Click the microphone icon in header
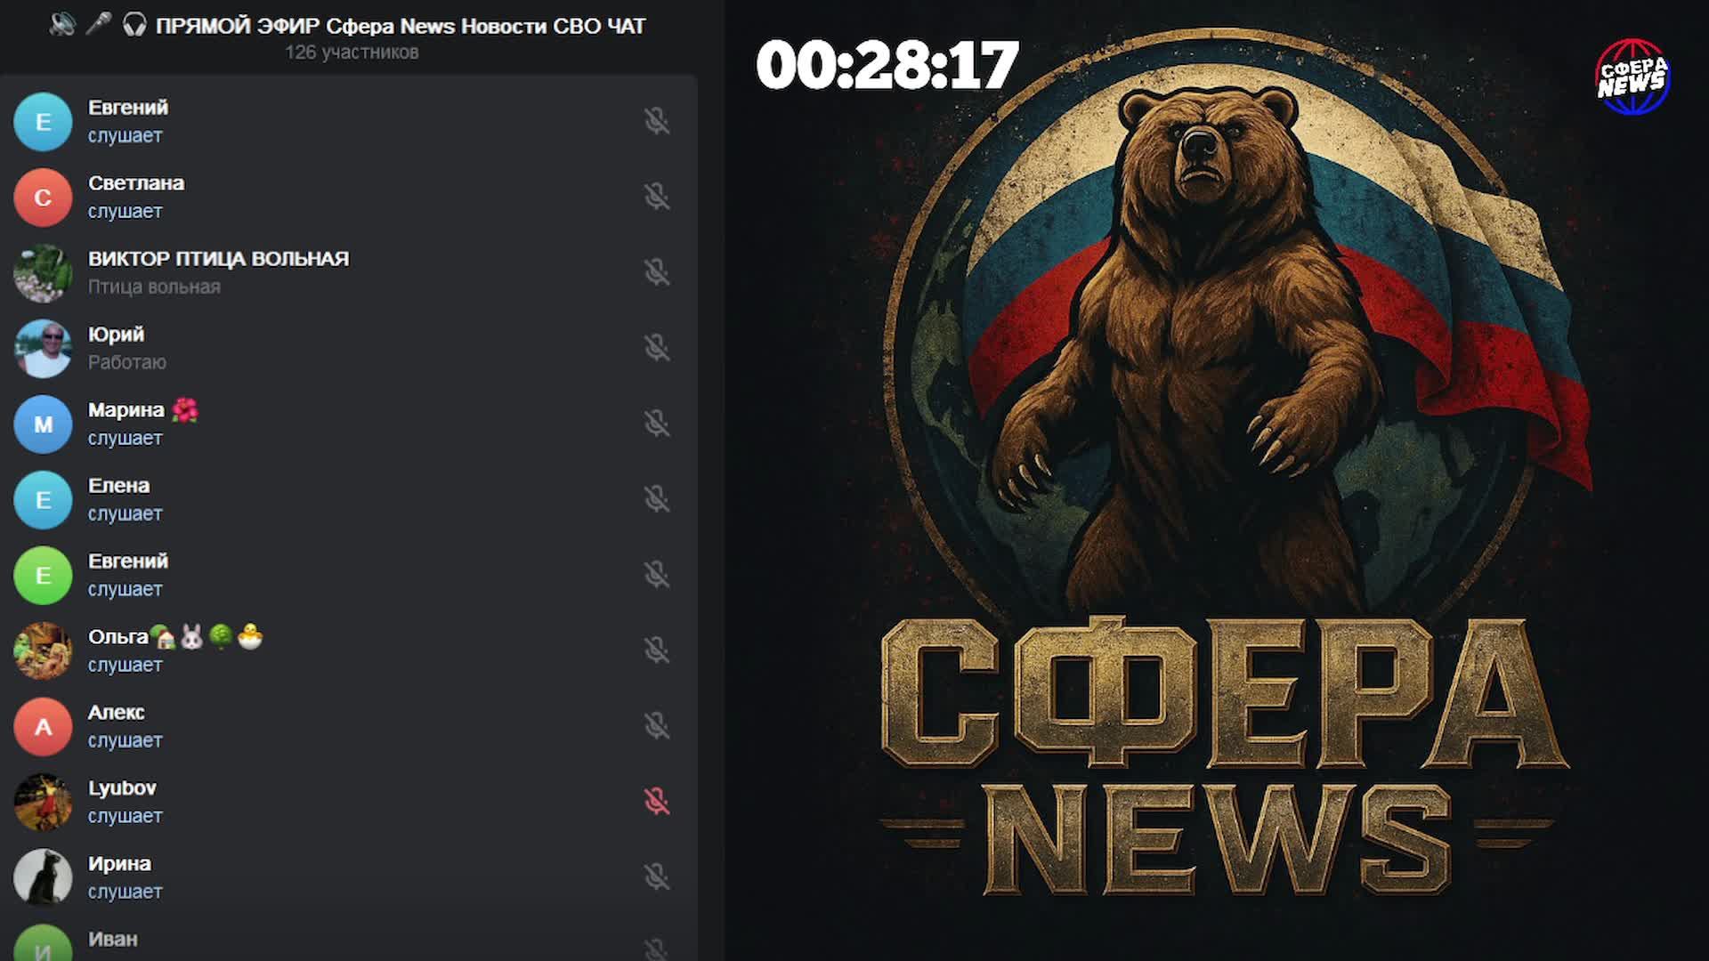The width and height of the screenshot is (1709, 961). coord(98,25)
